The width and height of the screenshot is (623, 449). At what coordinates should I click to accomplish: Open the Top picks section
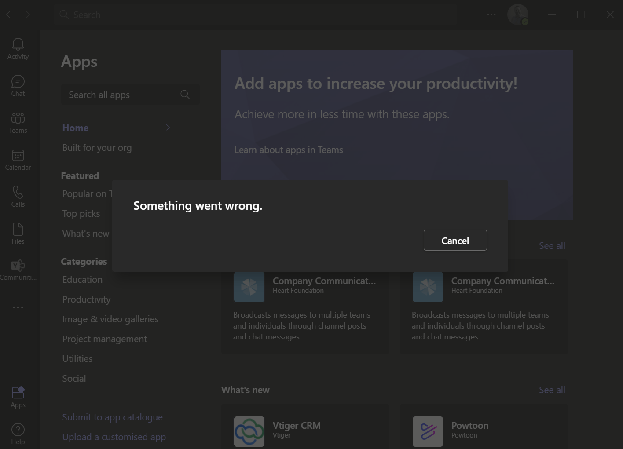point(81,214)
